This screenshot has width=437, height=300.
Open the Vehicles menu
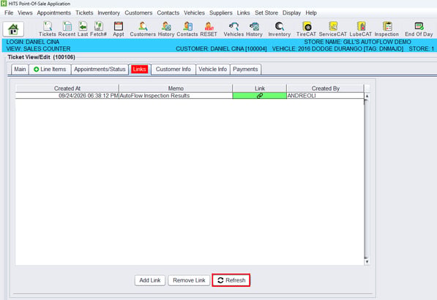[x=194, y=13]
